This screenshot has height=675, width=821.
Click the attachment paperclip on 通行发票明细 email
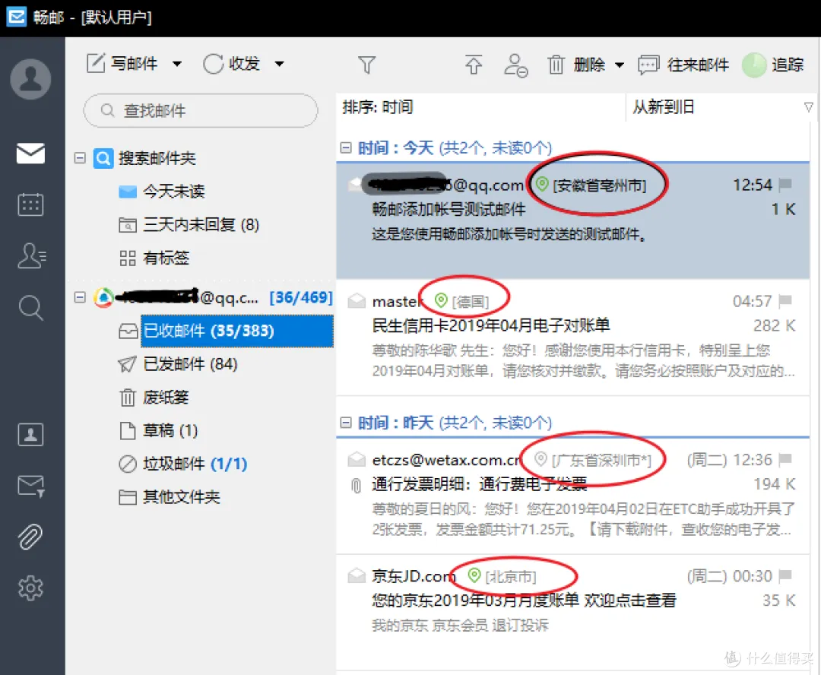pos(356,486)
